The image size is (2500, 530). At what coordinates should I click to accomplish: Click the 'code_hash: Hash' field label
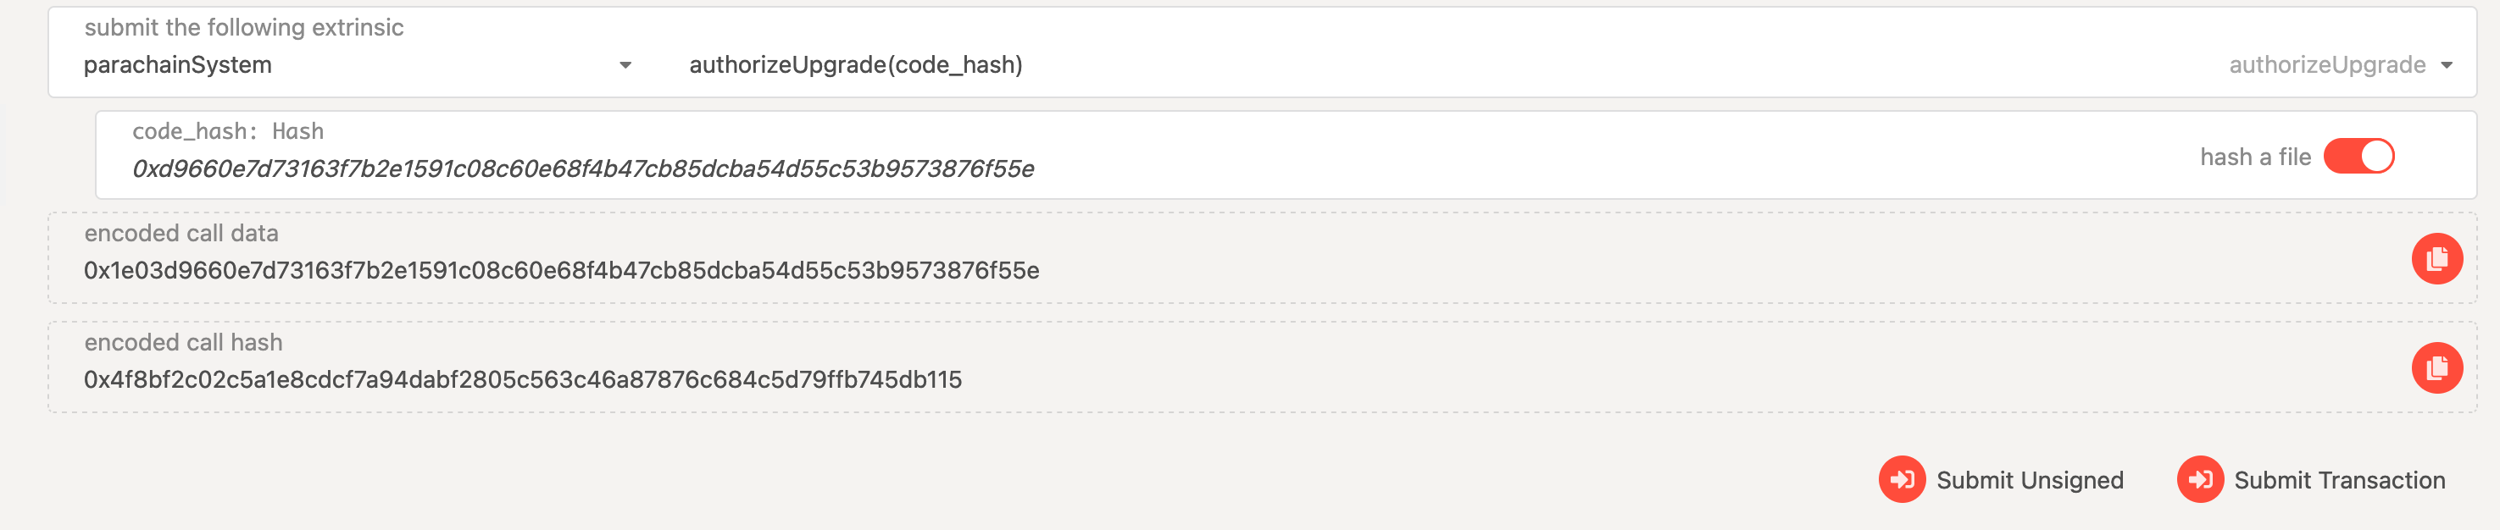(x=228, y=132)
